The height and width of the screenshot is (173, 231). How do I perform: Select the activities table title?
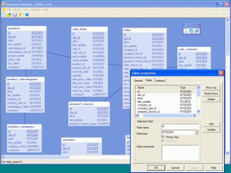point(68,140)
